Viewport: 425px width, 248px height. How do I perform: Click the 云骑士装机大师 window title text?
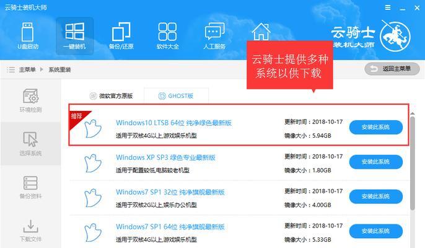pos(26,7)
